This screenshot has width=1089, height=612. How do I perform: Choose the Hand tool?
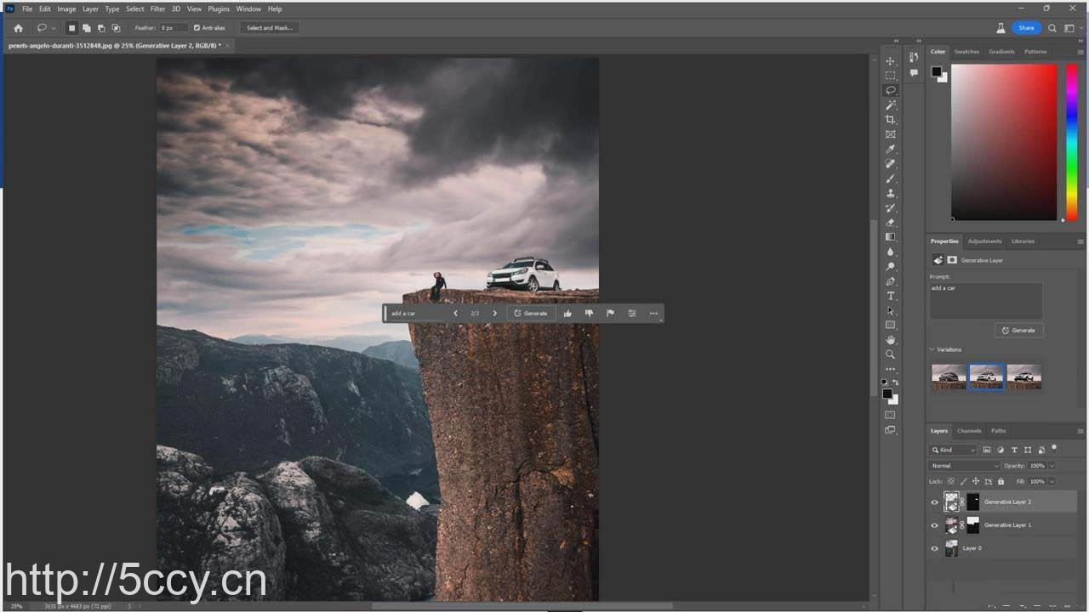pyautogui.click(x=891, y=340)
